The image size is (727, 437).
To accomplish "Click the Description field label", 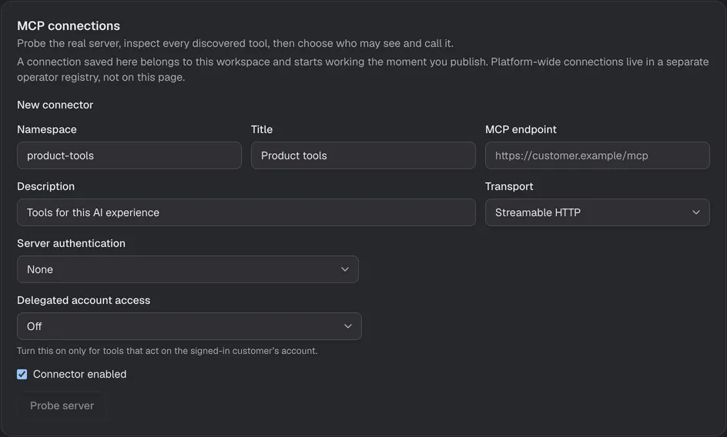I will [46, 187].
